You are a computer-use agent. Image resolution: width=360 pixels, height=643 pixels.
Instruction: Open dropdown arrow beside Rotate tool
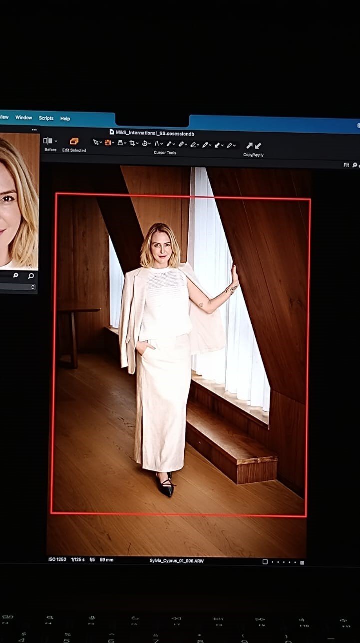click(150, 143)
